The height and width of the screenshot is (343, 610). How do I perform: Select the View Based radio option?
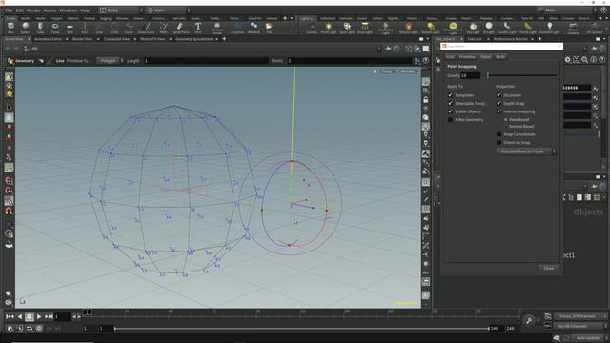click(x=506, y=120)
